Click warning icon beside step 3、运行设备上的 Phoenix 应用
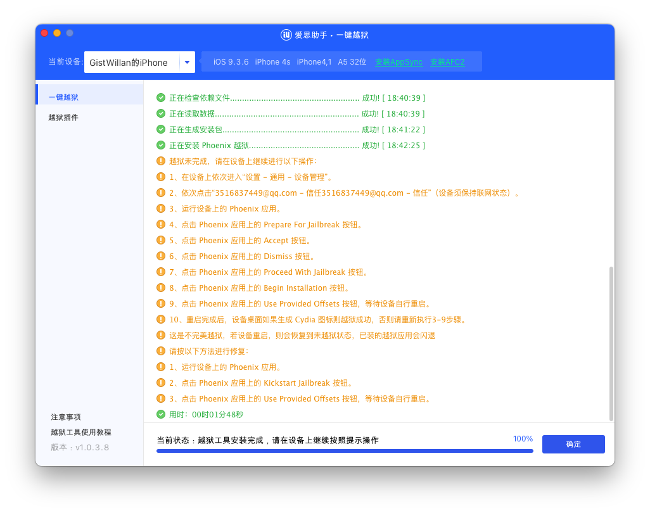This screenshot has height=513, width=650. point(161,208)
